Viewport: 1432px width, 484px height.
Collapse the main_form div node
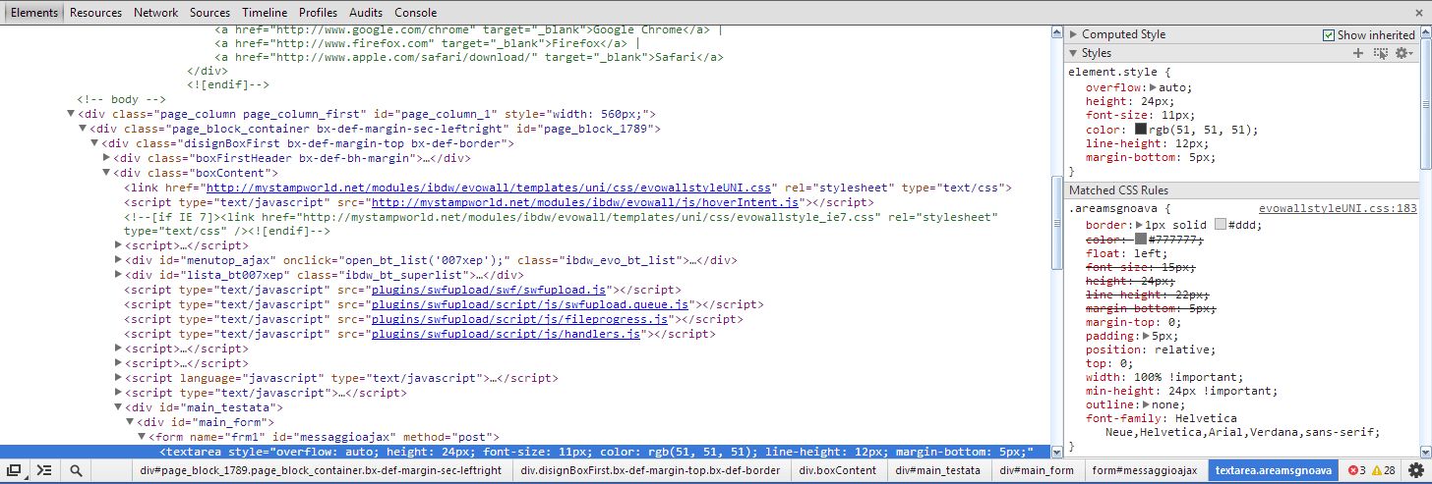pyautogui.click(x=130, y=422)
